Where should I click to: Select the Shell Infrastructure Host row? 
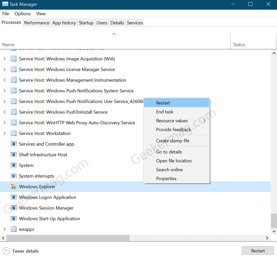[135, 155]
